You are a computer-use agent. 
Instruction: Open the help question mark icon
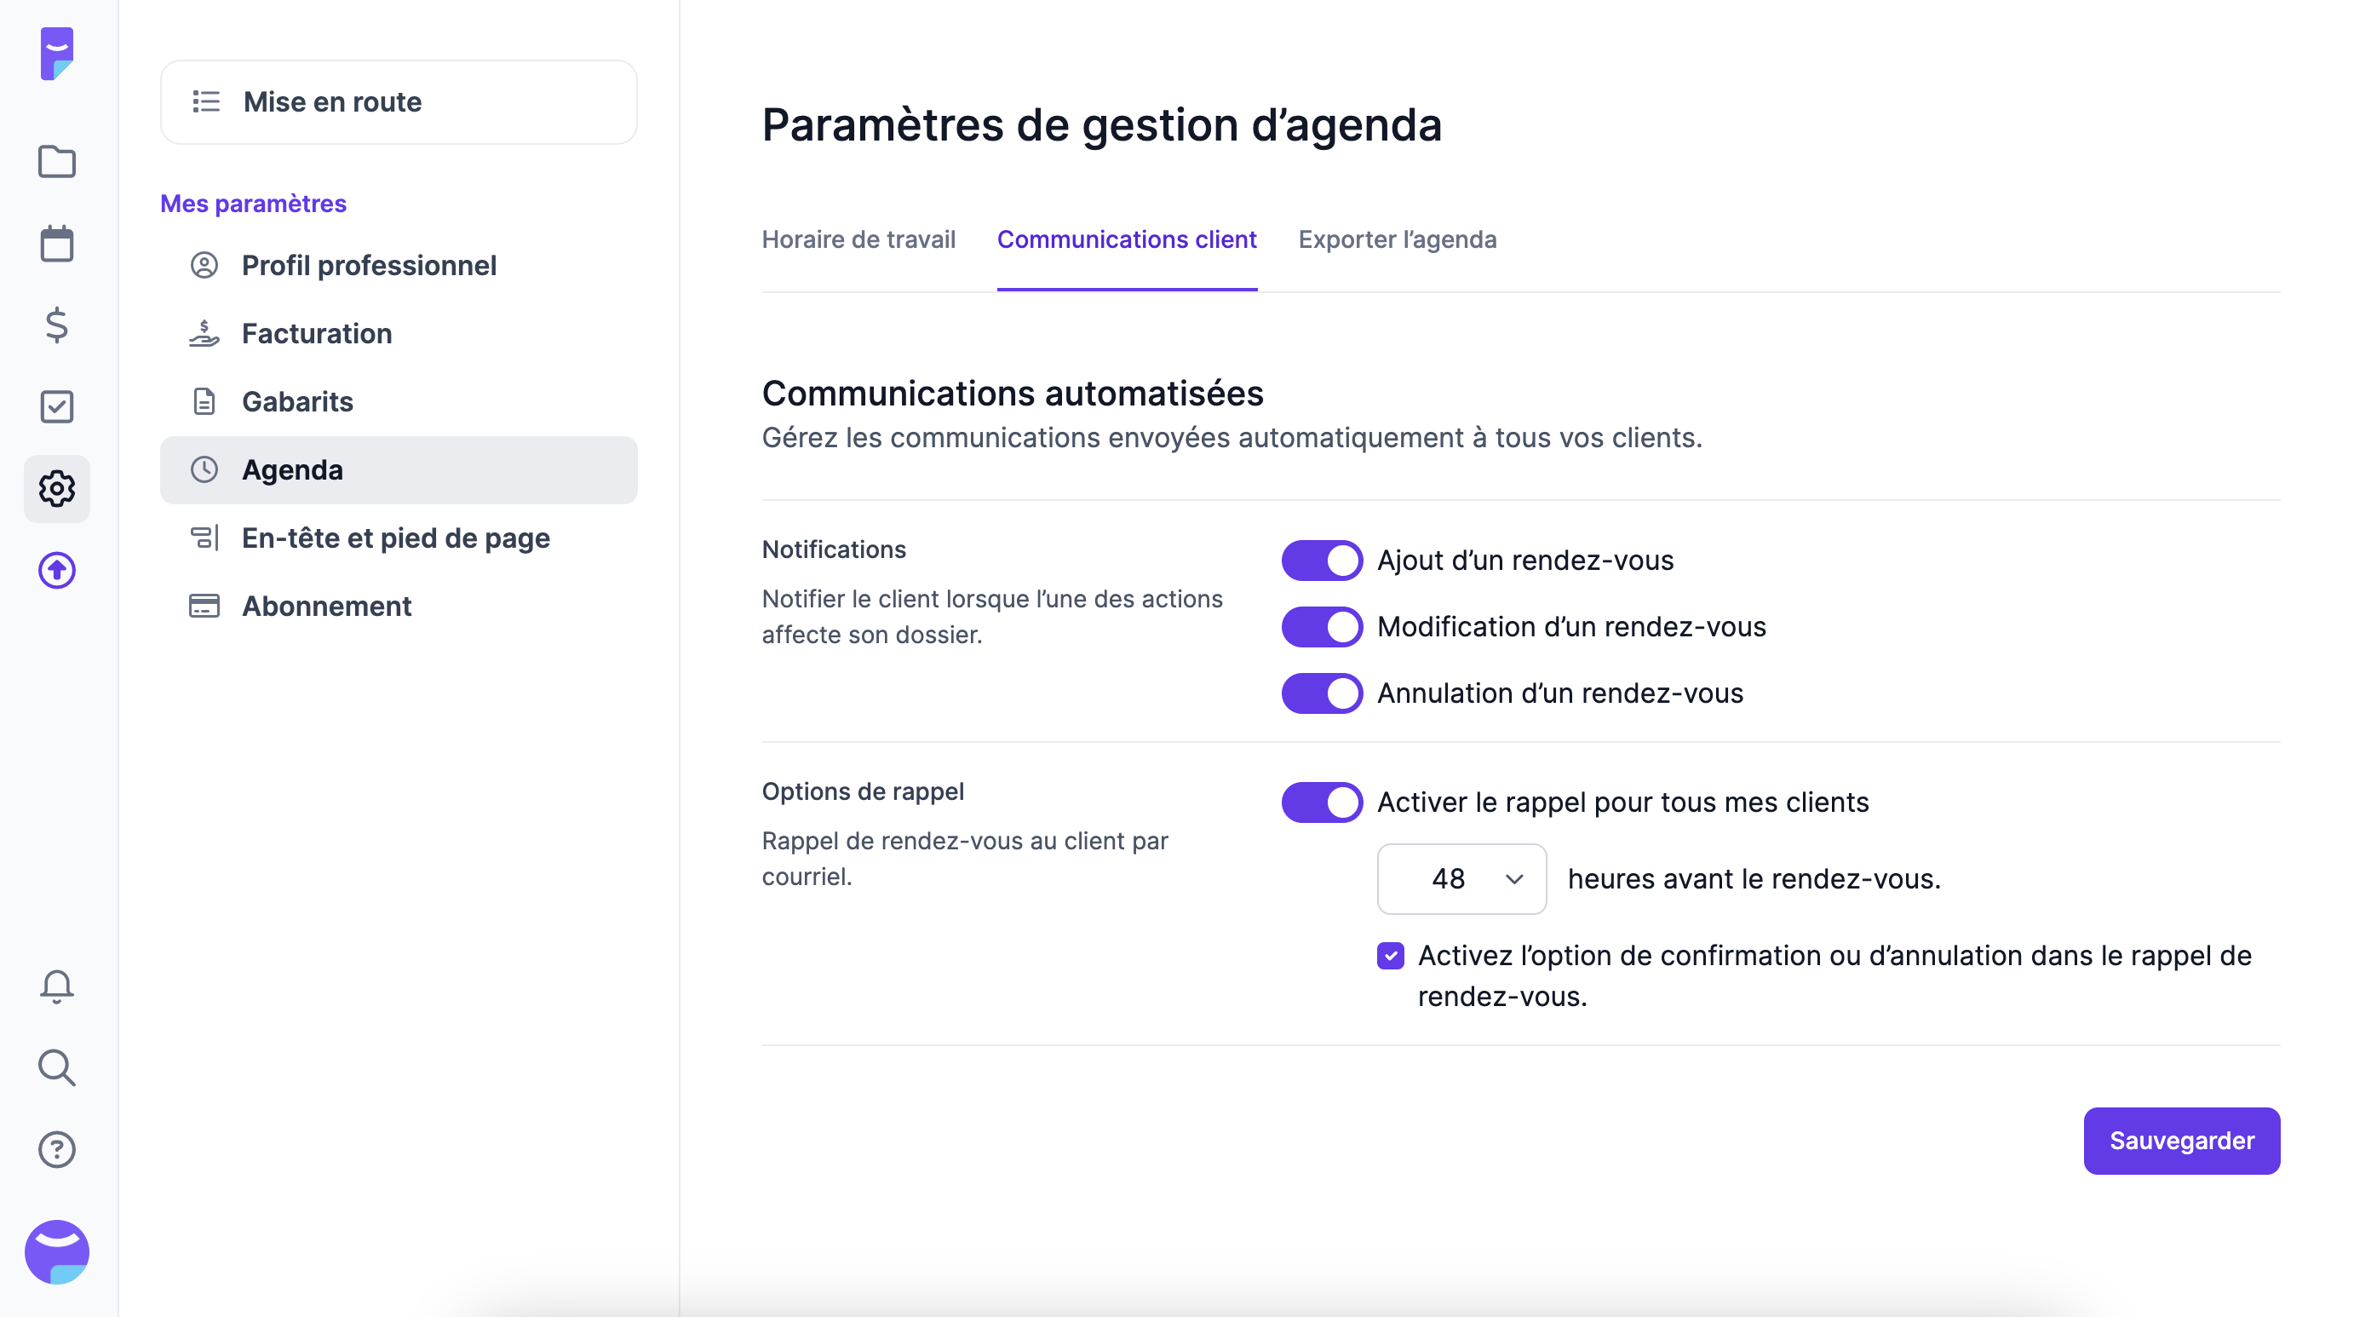57,1150
